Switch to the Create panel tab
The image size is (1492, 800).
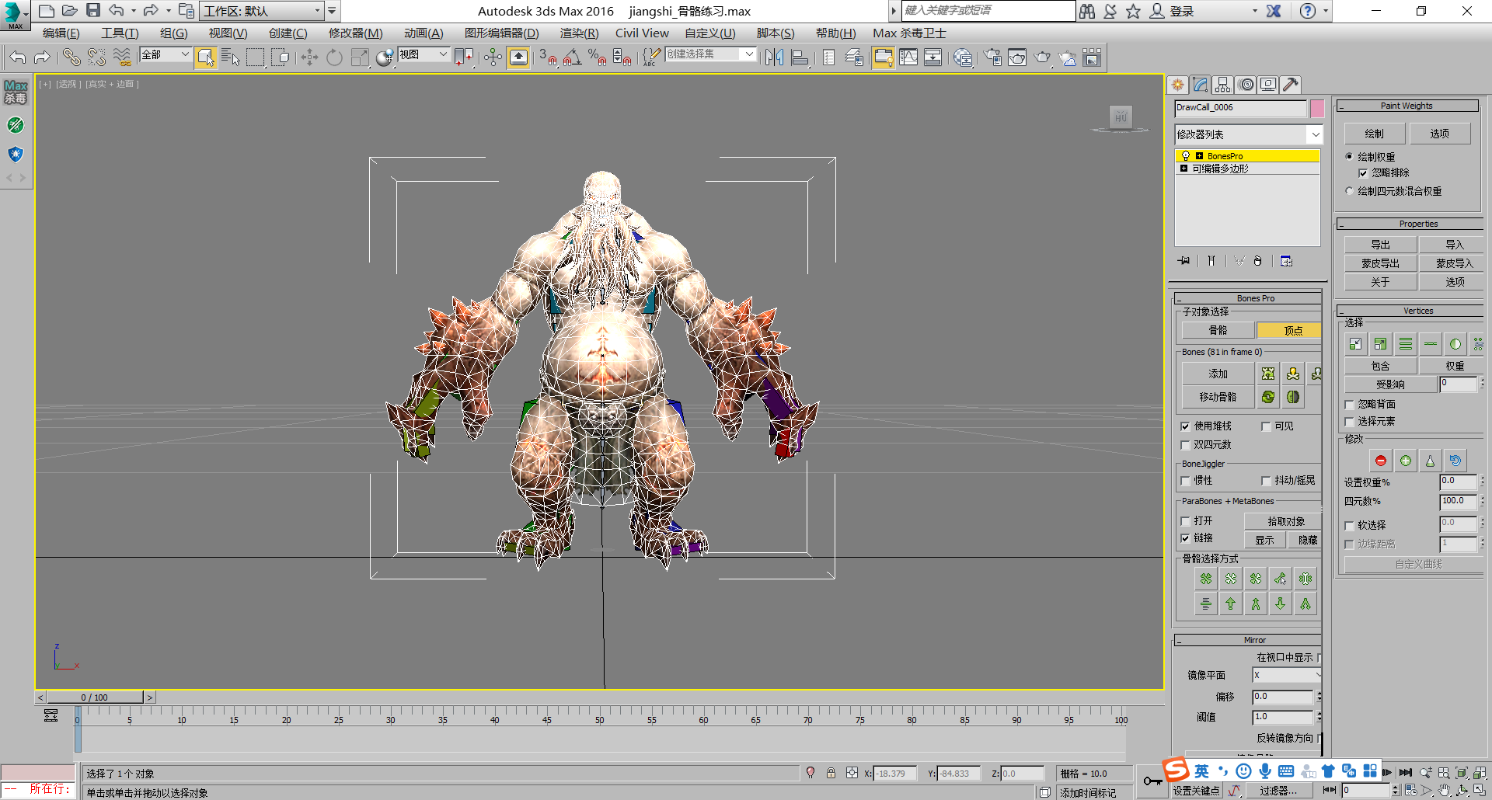pyautogui.click(x=1178, y=85)
